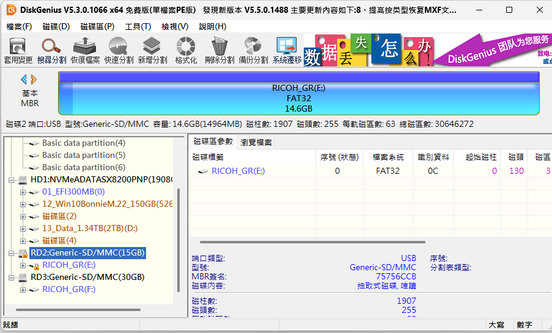The width and height of the screenshot is (552, 333).
Task: Click the partition icon beside RICOH_GR(E:) in the table
Action: pyautogui.click(x=203, y=171)
